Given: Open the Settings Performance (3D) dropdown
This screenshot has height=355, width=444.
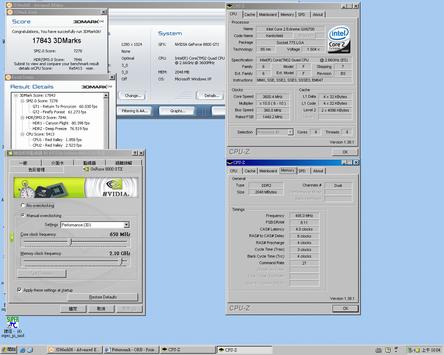Looking at the screenshot, I should tap(127, 225).
